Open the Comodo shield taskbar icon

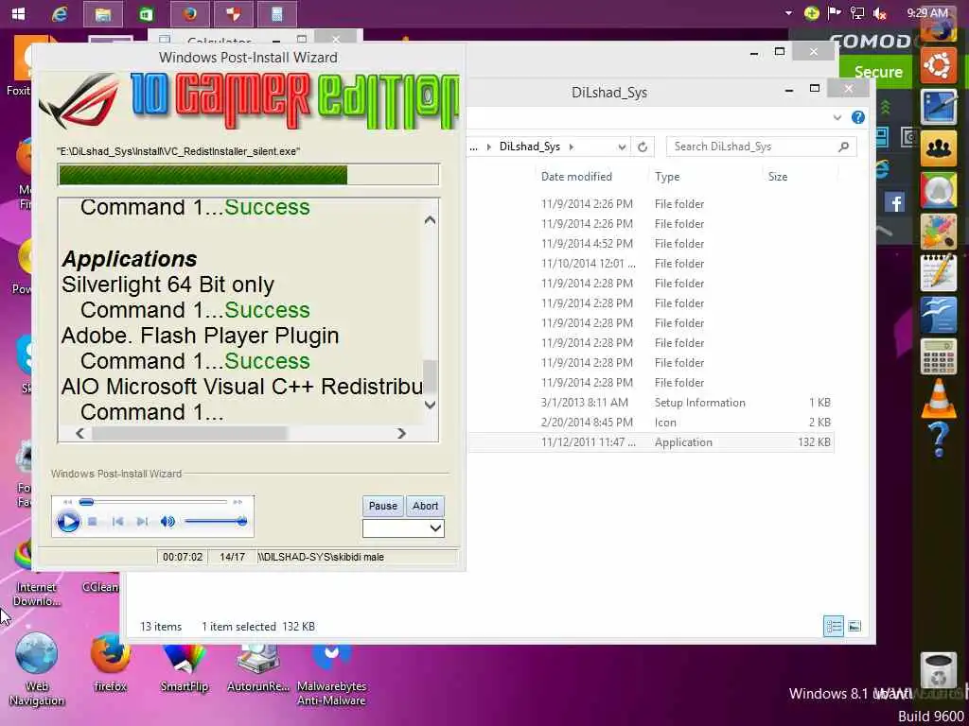[x=233, y=14]
